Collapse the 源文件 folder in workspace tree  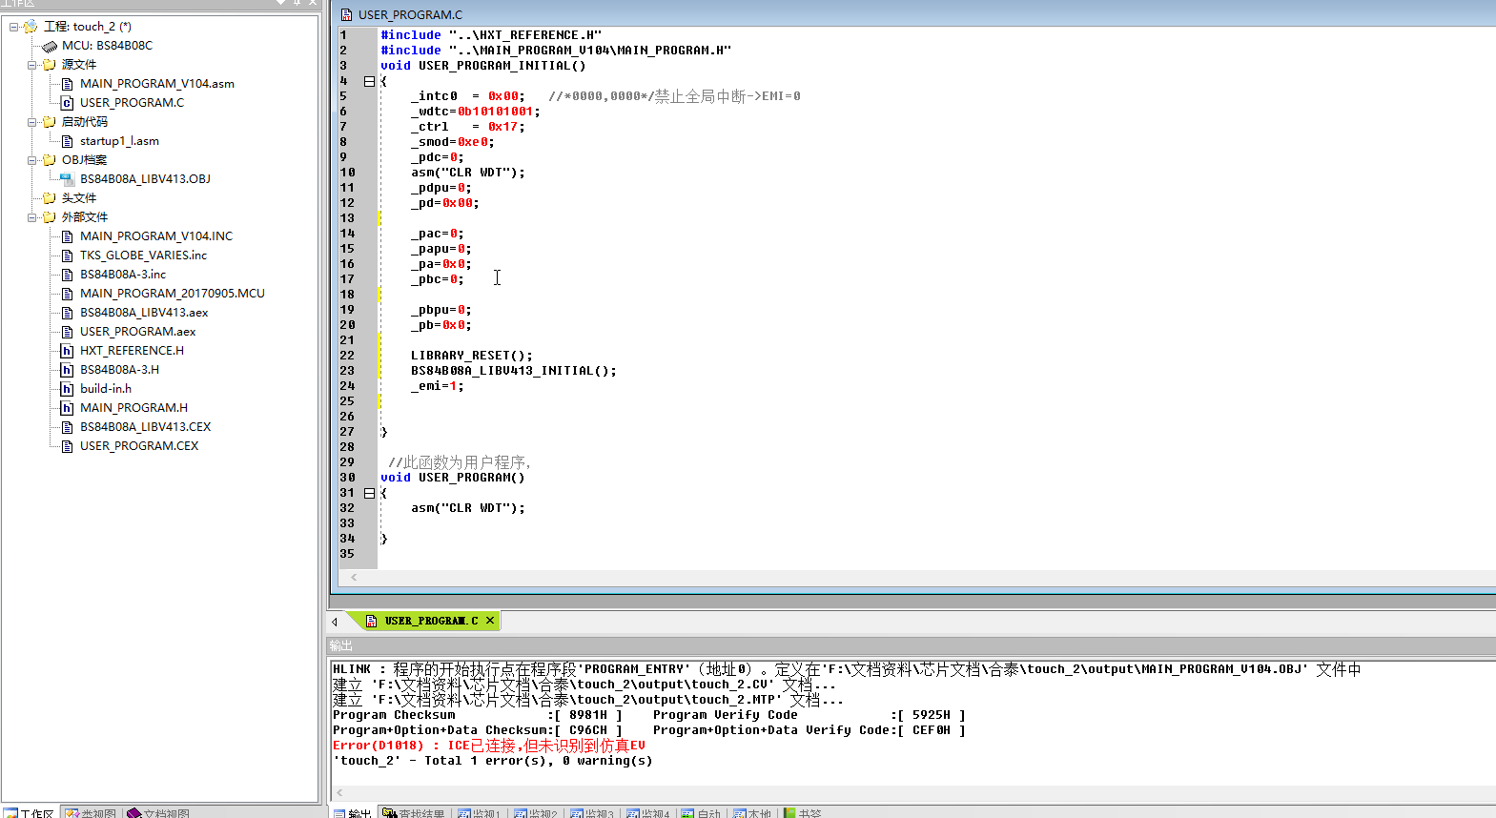click(32, 65)
